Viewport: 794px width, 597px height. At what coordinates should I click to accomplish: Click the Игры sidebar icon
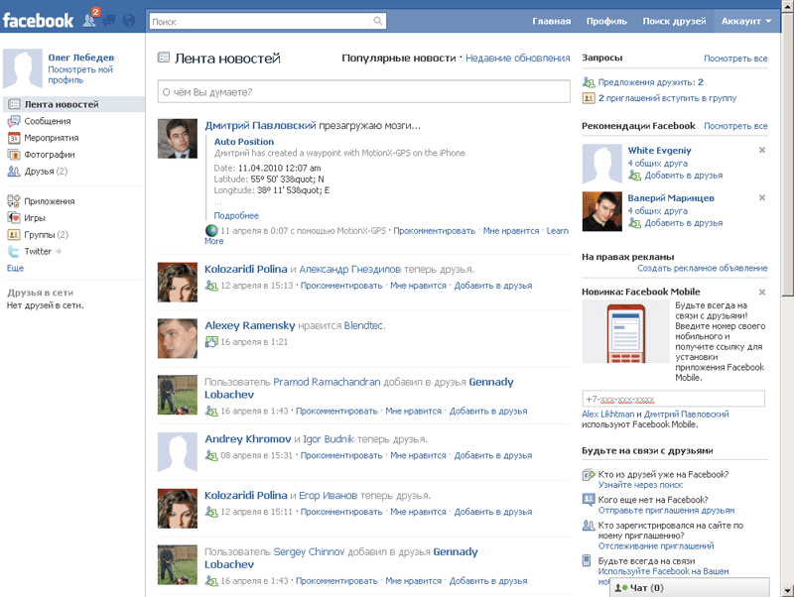(14, 217)
